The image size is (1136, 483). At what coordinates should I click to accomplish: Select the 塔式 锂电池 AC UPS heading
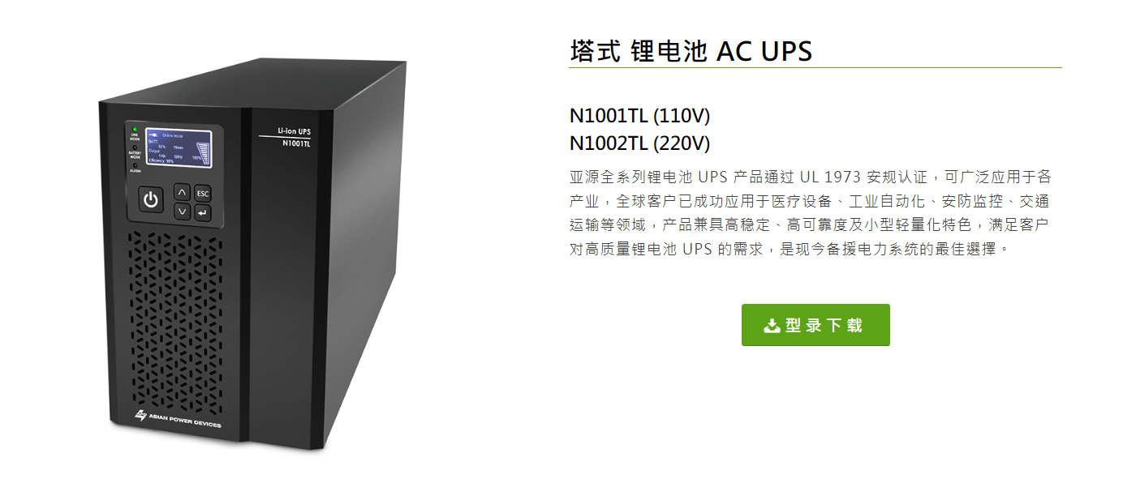pos(691,51)
